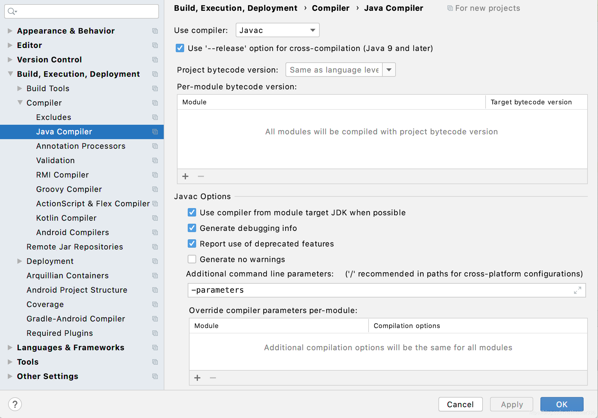Image resolution: width=598 pixels, height=418 pixels.
Task: Click project-level icon beside Remote Jar Repositories
Action: tap(155, 247)
